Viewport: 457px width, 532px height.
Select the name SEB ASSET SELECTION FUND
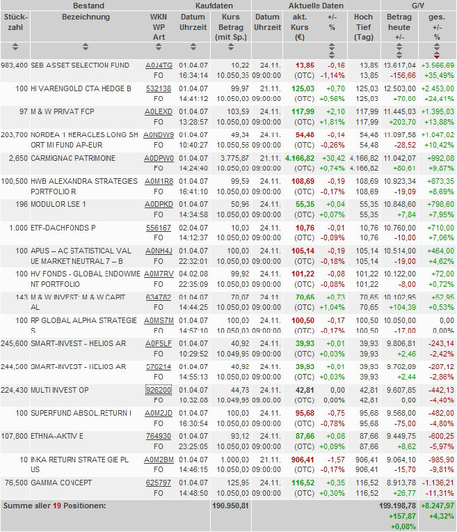80,65
